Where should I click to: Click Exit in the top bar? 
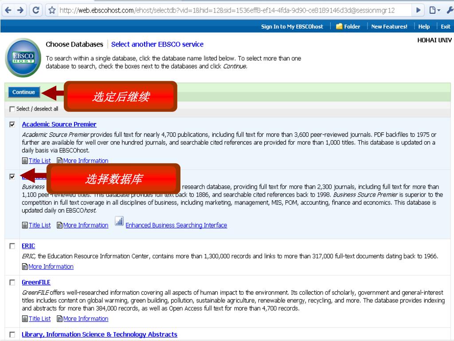point(445,27)
